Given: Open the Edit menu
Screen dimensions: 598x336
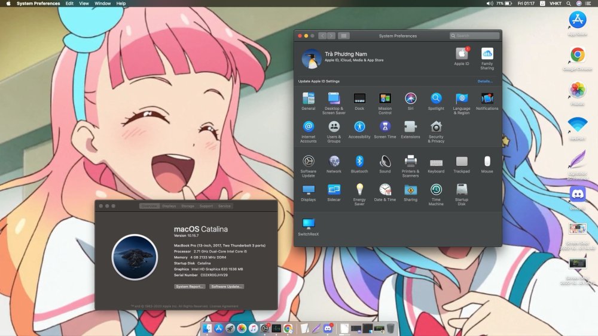Looking at the screenshot, I should [69, 4].
